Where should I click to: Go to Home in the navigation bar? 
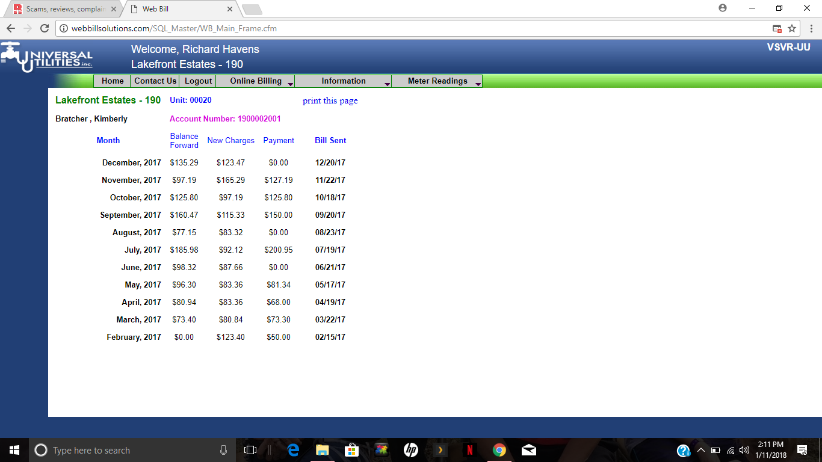point(113,81)
